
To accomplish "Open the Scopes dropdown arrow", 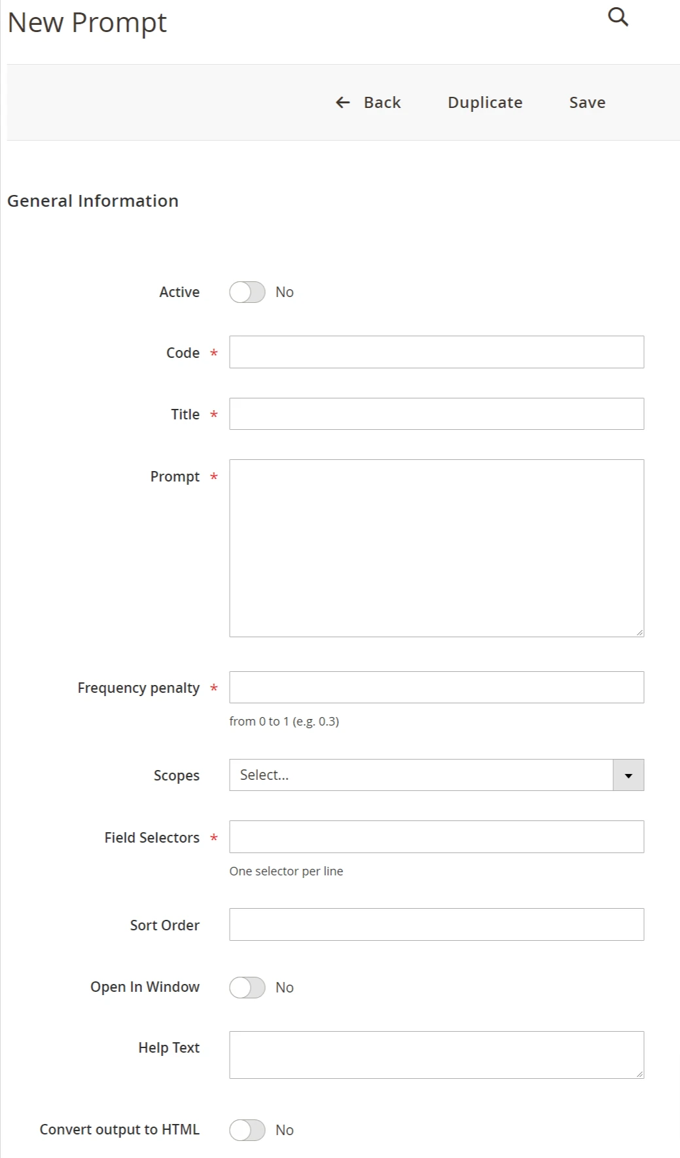I will [x=628, y=775].
